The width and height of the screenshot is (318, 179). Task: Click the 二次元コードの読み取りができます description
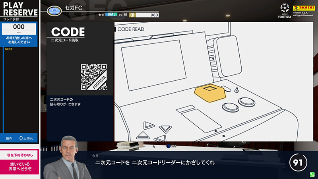(65, 102)
